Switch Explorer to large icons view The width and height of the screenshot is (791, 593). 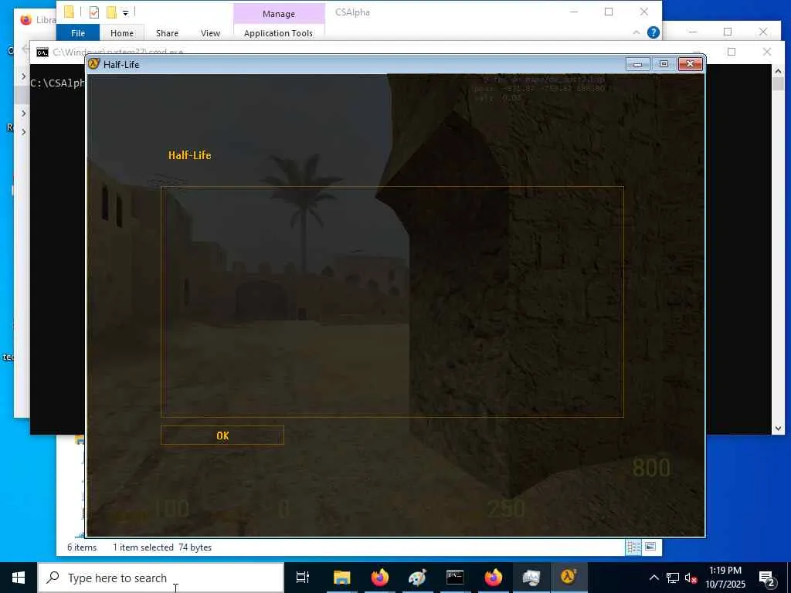coord(650,547)
